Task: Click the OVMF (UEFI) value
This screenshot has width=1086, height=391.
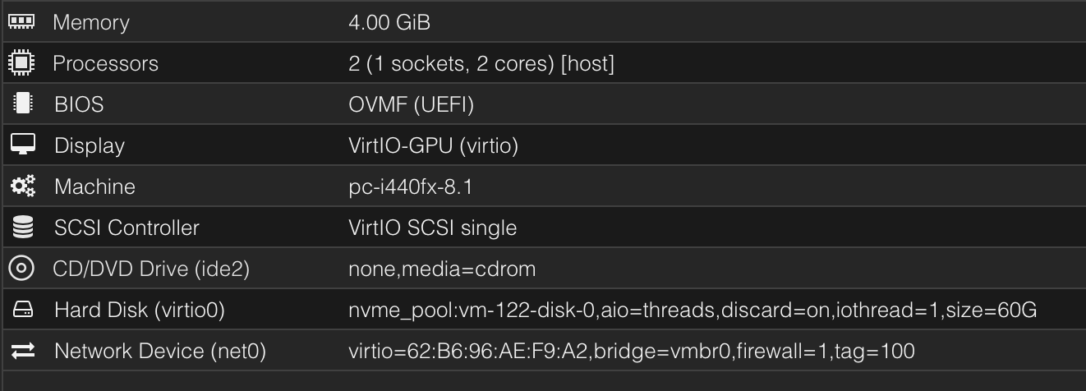Action: 412,104
